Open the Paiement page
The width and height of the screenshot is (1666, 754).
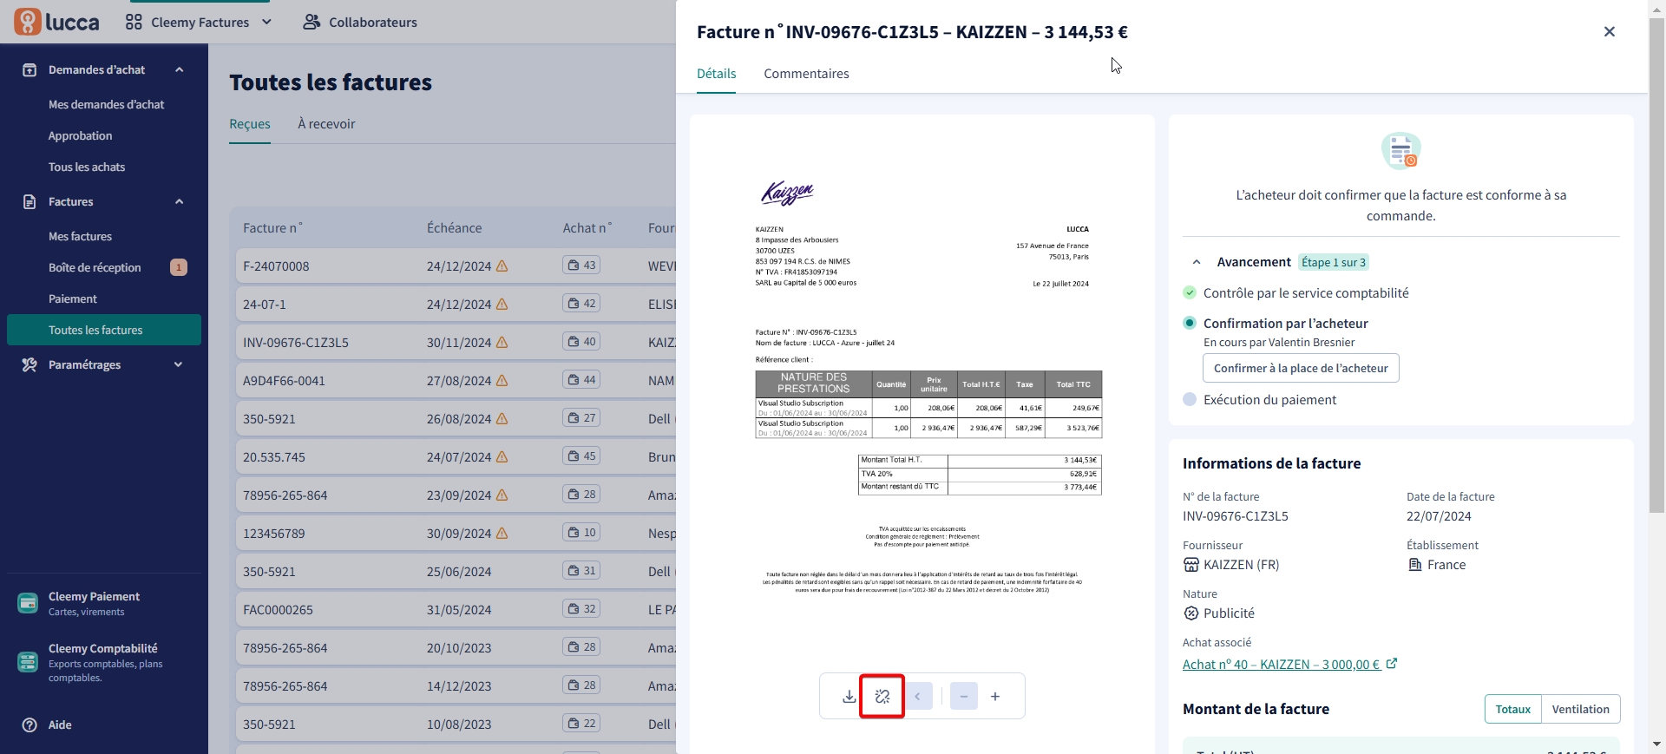tap(73, 298)
